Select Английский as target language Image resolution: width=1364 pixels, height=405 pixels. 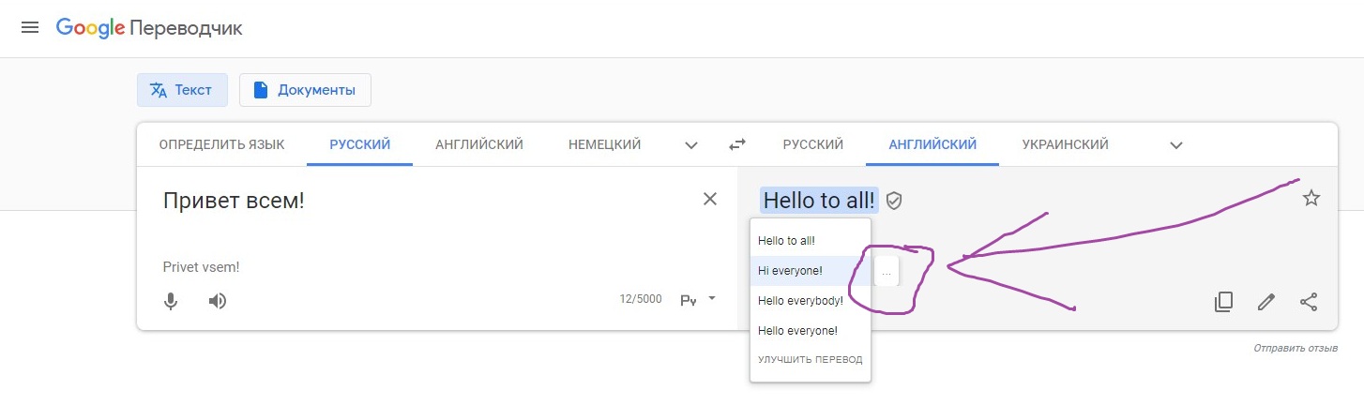click(x=932, y=144)
